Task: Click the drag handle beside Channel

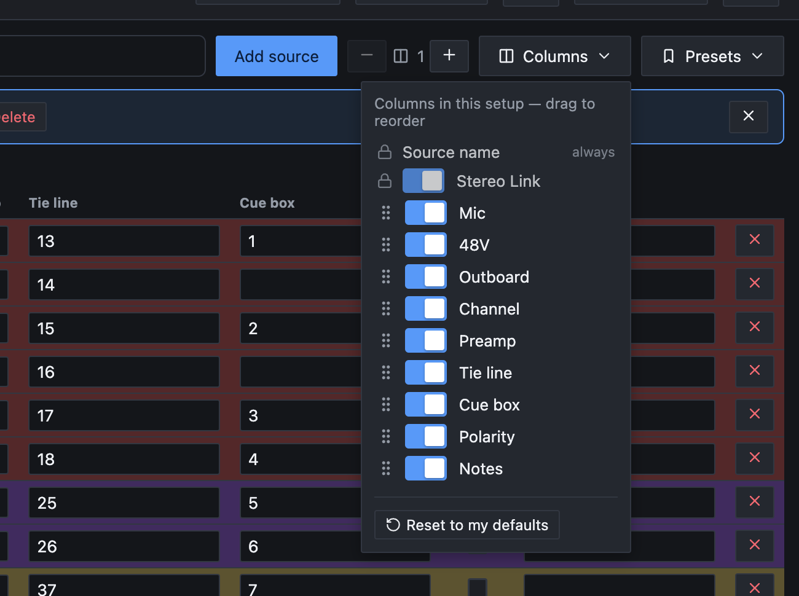Action: (386, 308)
